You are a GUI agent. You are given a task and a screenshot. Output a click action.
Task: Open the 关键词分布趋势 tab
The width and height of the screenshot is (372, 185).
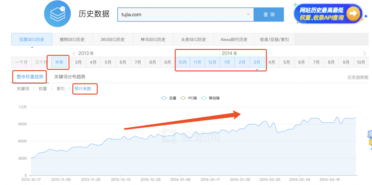pyautogui.click(x=70, y=77)
